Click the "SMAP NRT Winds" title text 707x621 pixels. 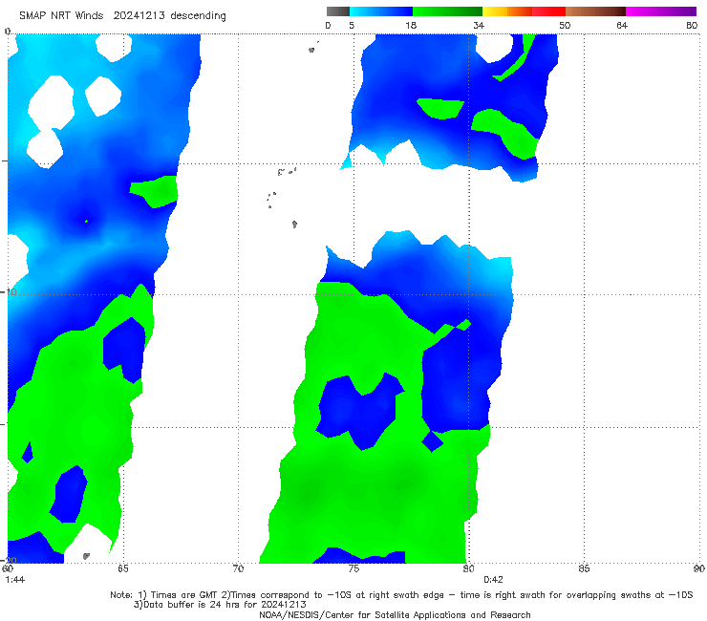(x=61, y=15)
